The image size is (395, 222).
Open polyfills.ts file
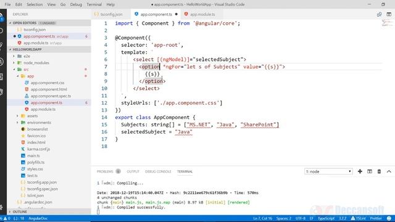[36, 162]
